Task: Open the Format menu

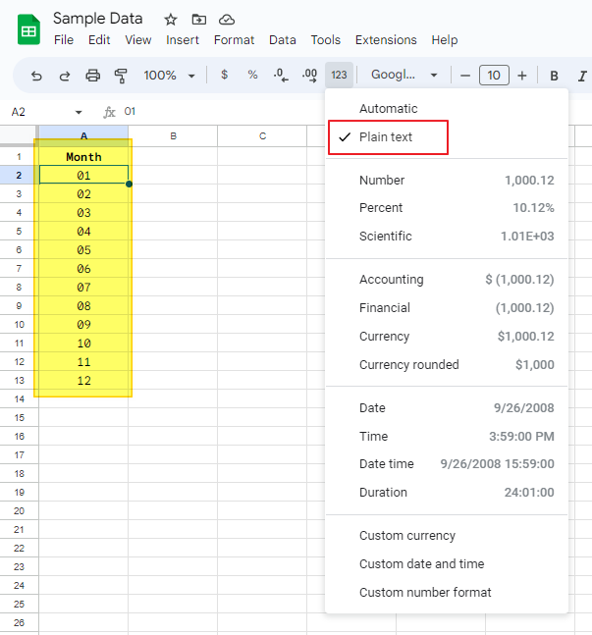Action: point(234,40)
